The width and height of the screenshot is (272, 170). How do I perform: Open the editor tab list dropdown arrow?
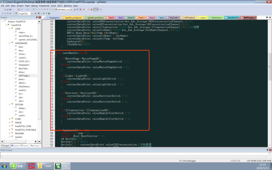tap(267, 17)
